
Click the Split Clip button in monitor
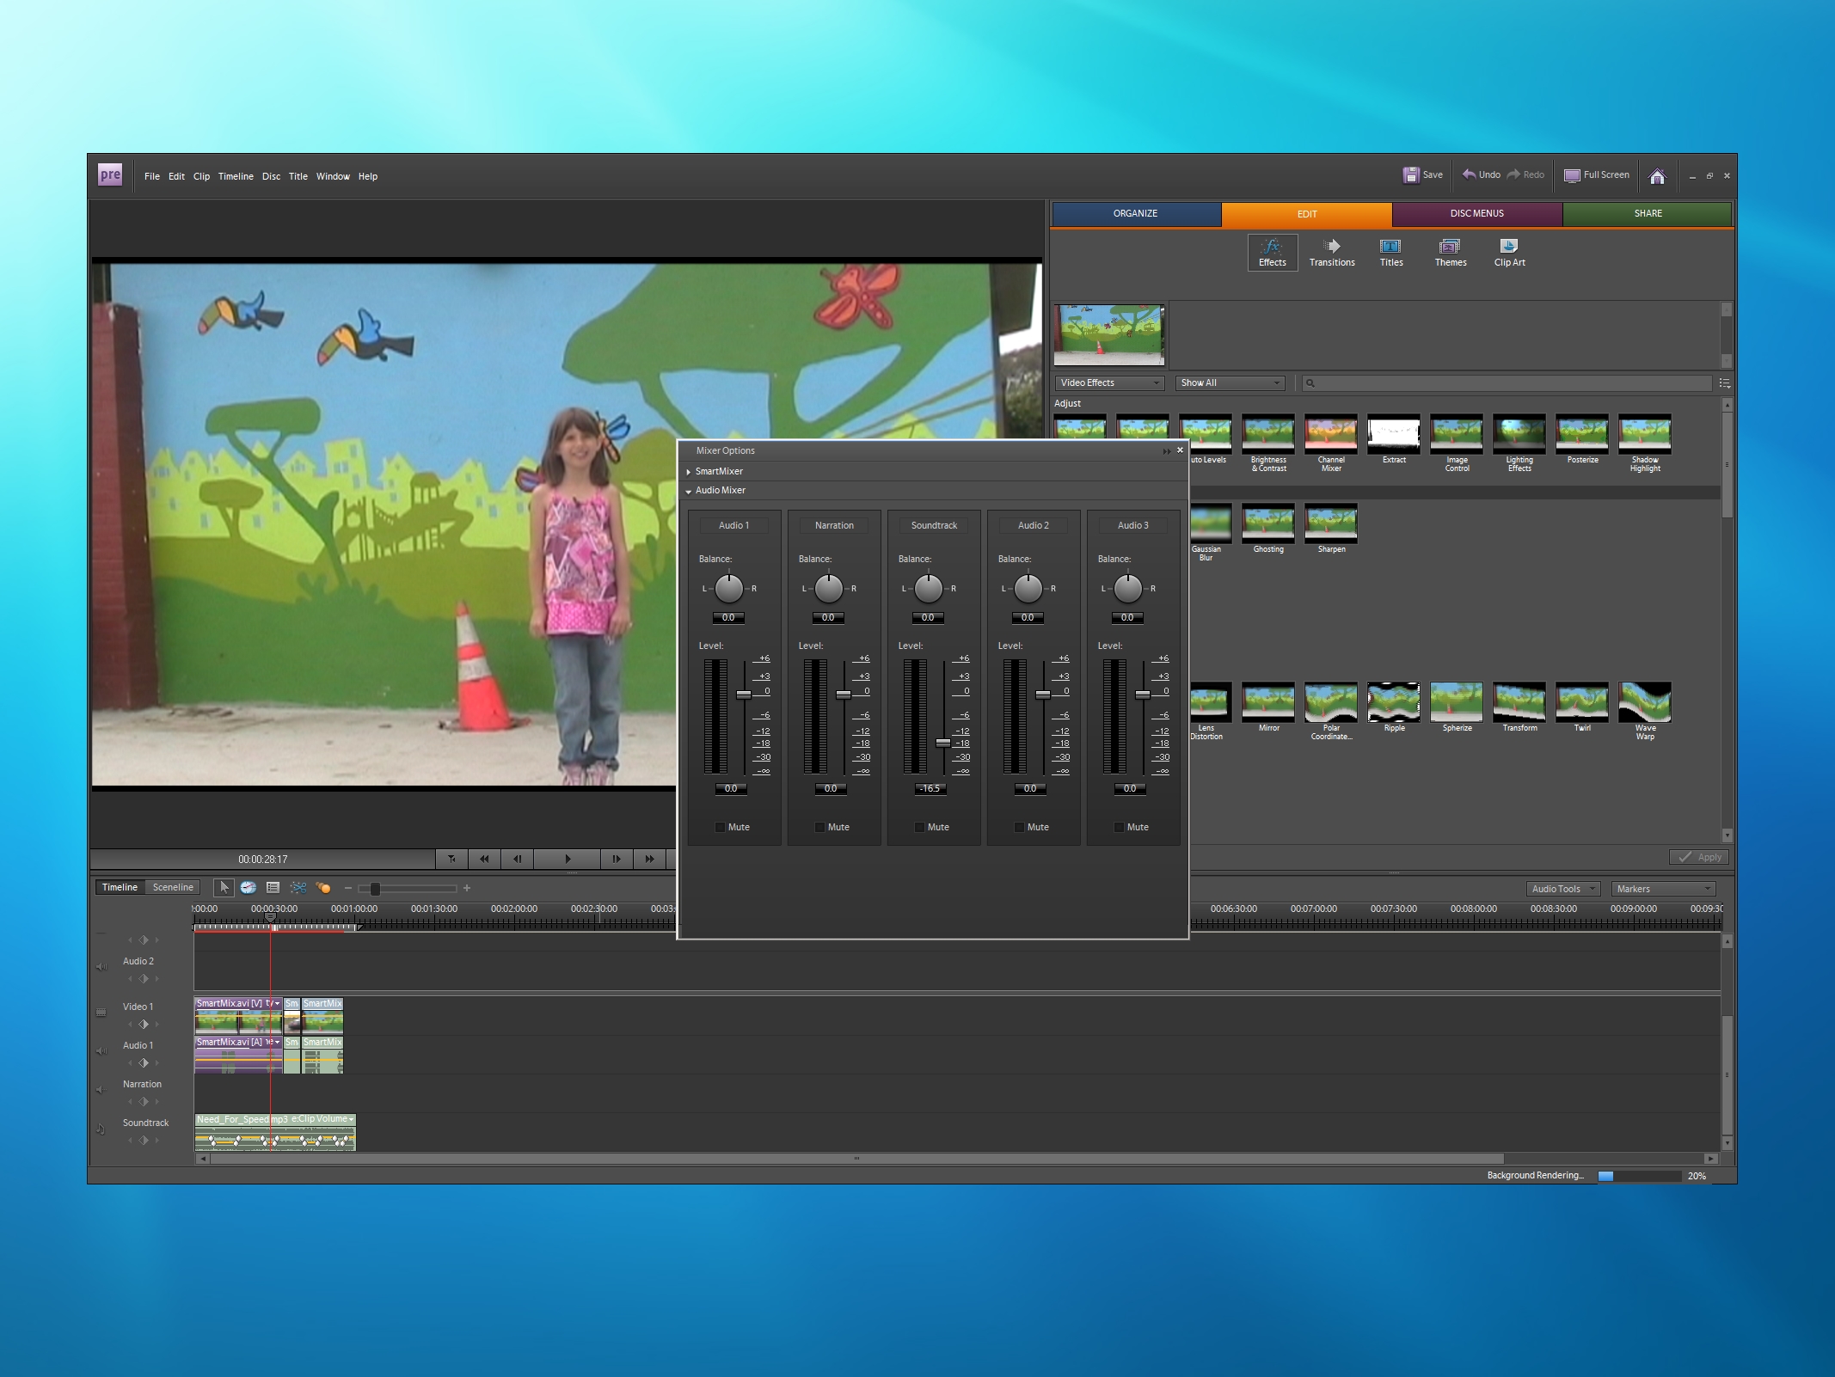(x=451, y=859)
